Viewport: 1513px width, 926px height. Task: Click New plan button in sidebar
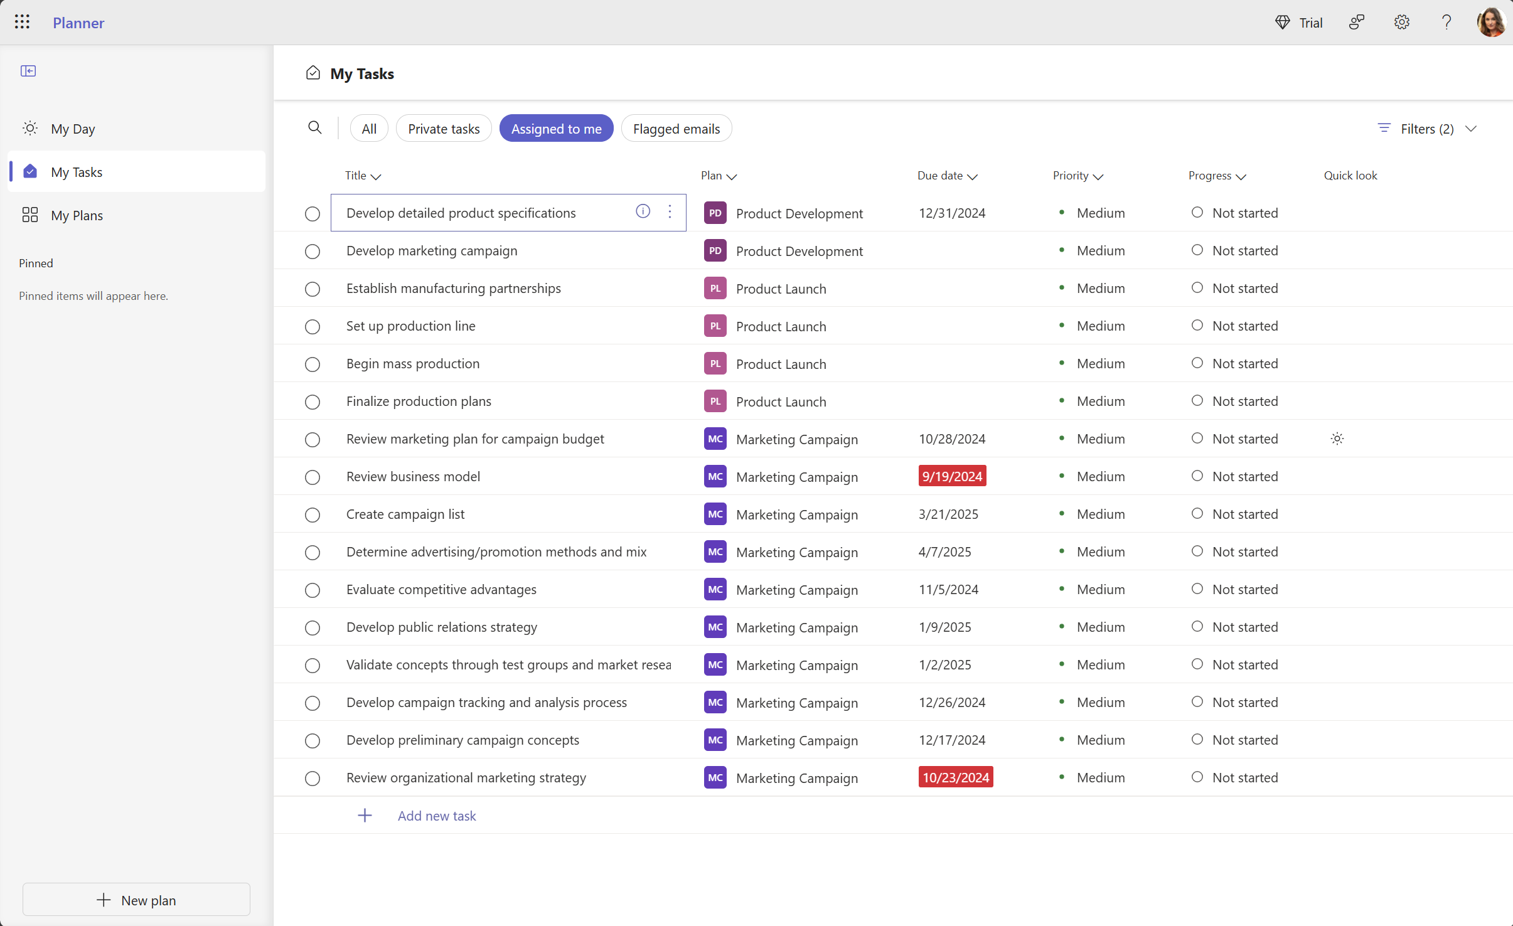tap(137, 899)
